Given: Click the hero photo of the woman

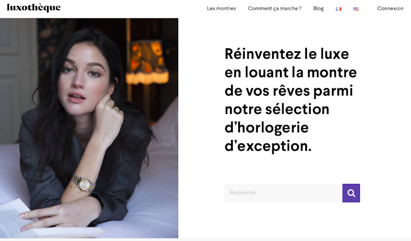Looking at the screenshot, I should (89, 128).
